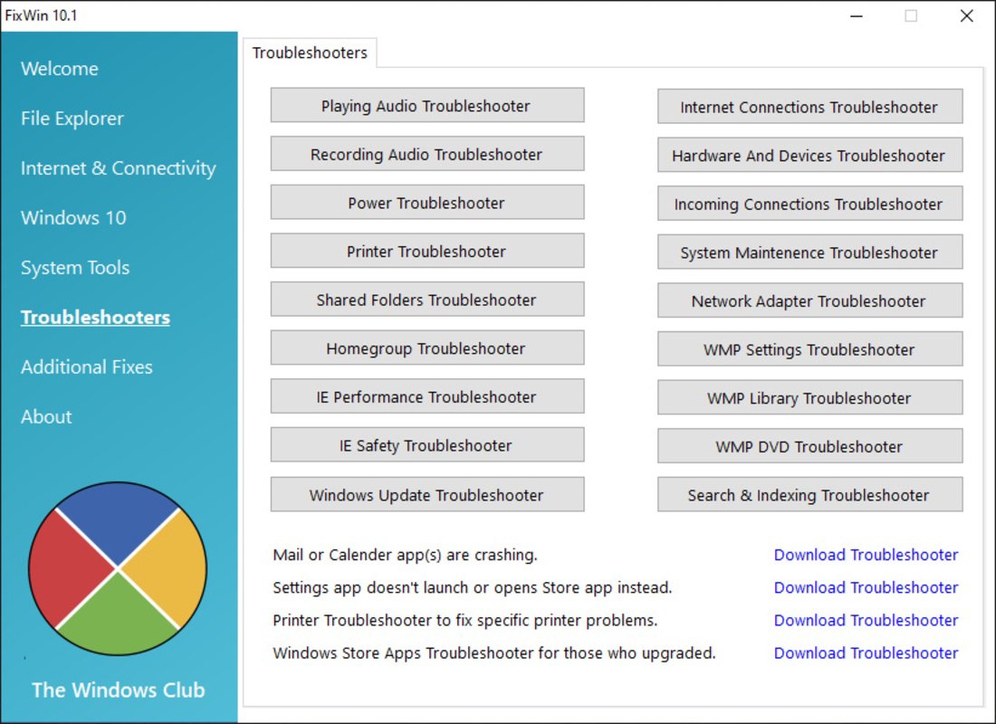Close the FixWin 10.1 window

[x=967, y=16]
